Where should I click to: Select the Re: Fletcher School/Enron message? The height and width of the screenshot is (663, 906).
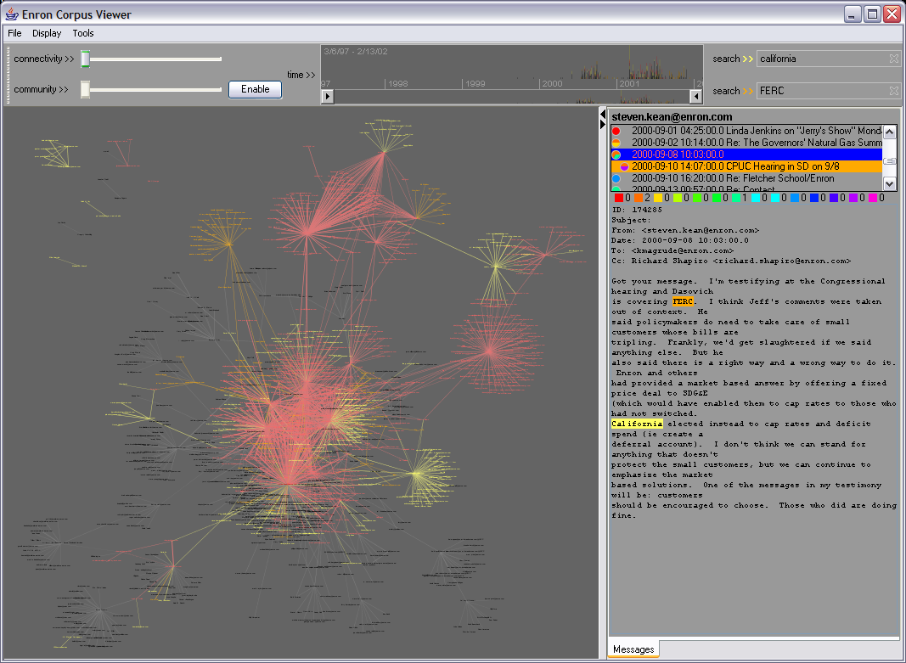pyautogui.click(x=746, y=178)
